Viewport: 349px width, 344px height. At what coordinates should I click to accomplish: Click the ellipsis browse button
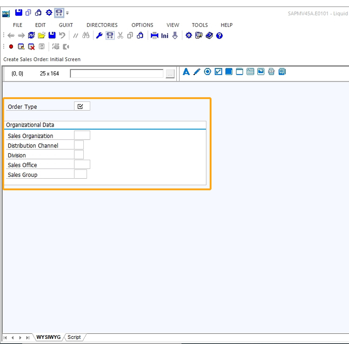click(x=170, y=74)
